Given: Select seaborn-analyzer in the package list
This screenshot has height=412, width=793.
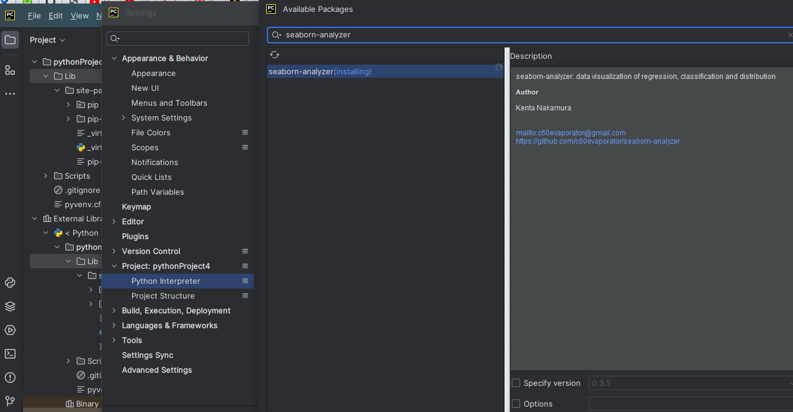Looking at the screenshot, I should [x=385, y=71].
